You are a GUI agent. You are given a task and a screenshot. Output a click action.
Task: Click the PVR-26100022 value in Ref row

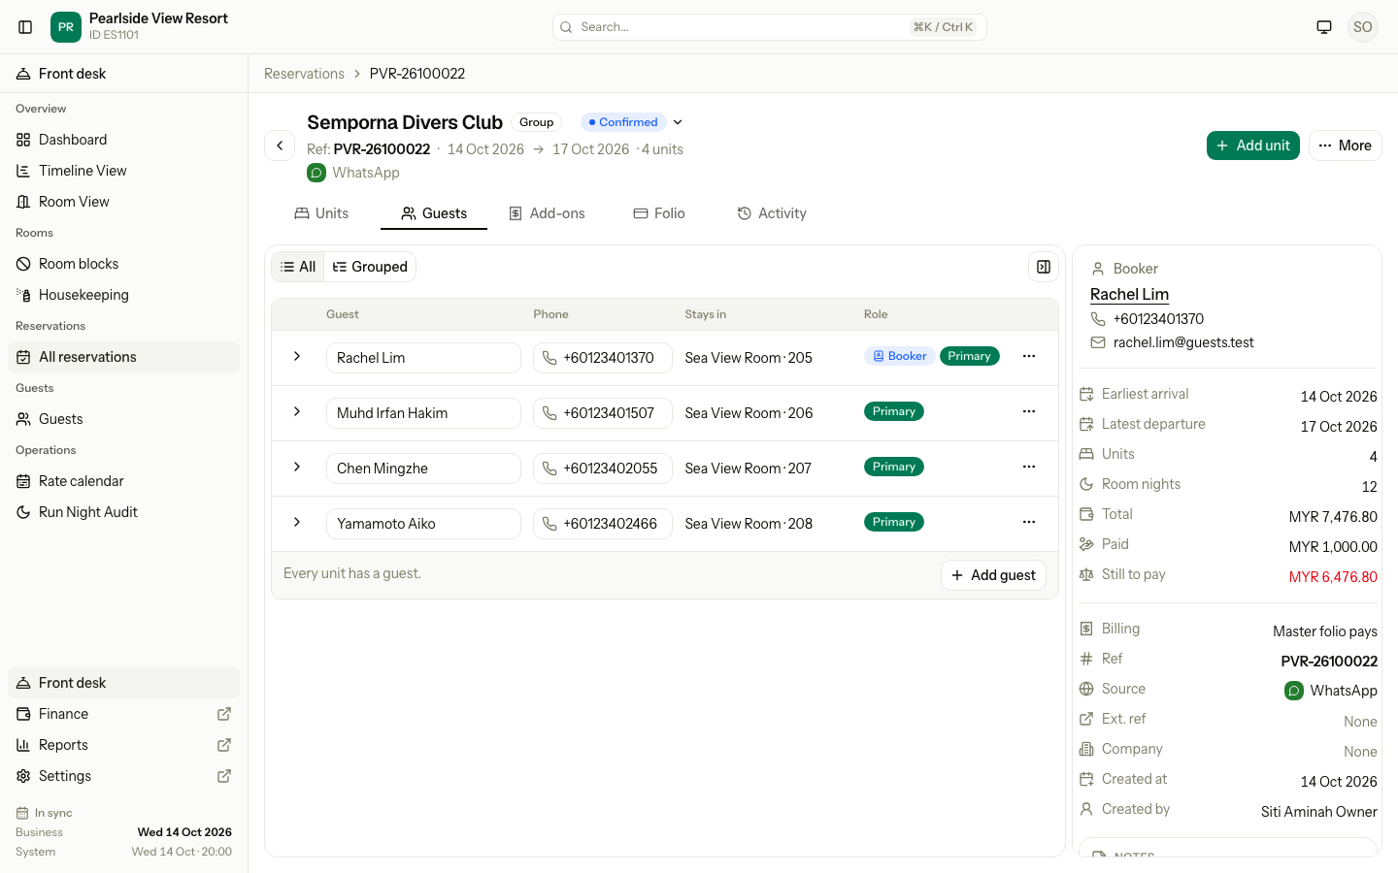point(1329,662)
